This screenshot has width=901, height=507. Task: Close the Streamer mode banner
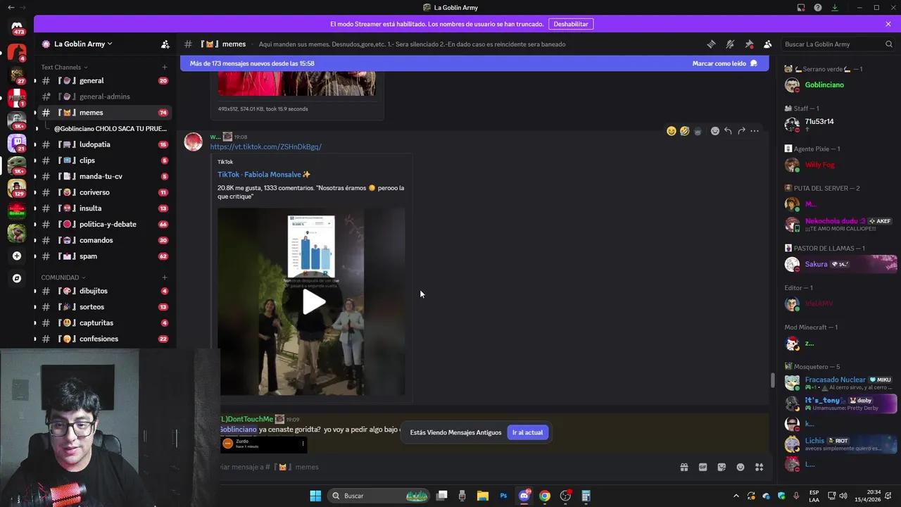[x=888, y=24]
